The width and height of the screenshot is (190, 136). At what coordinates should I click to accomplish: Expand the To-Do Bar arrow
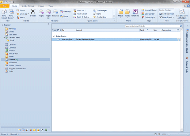(x=187, y=26)
